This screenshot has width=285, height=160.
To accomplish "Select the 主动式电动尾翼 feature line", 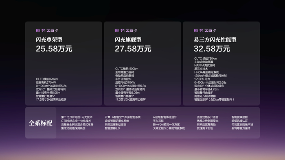I will click(x=204, y=62).
